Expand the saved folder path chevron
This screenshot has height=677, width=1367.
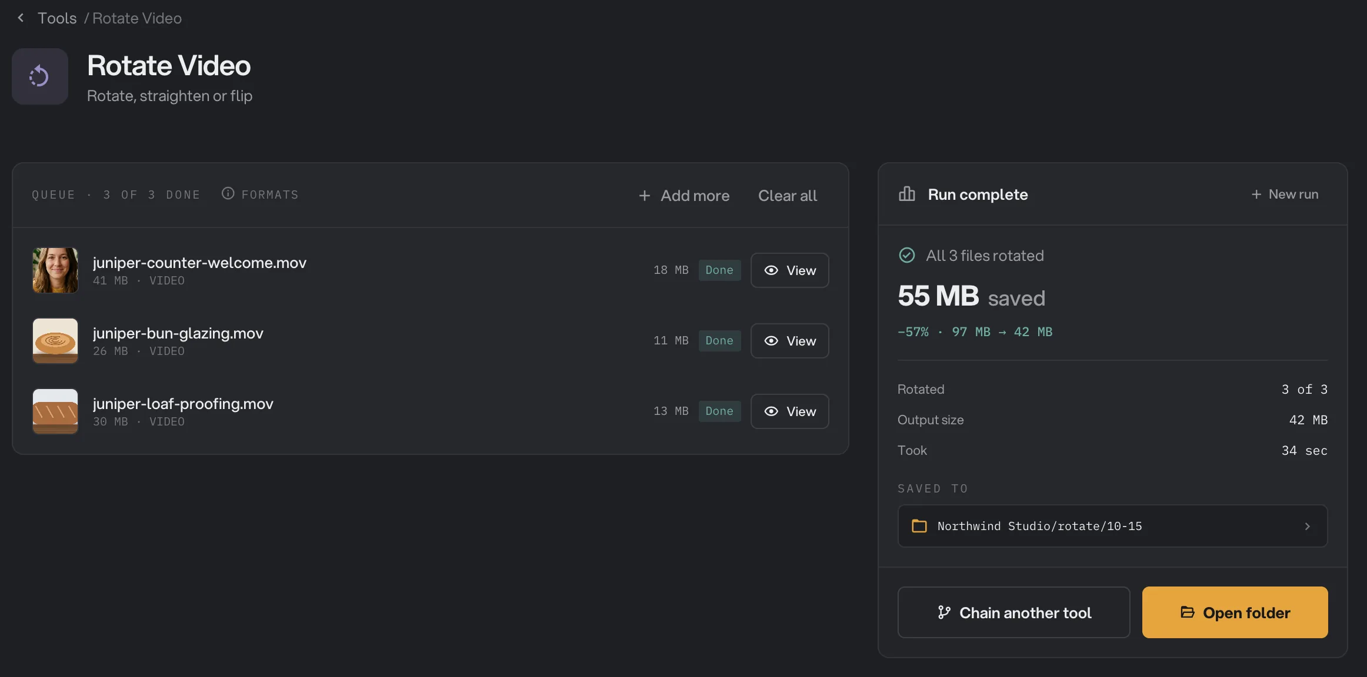1307,527
